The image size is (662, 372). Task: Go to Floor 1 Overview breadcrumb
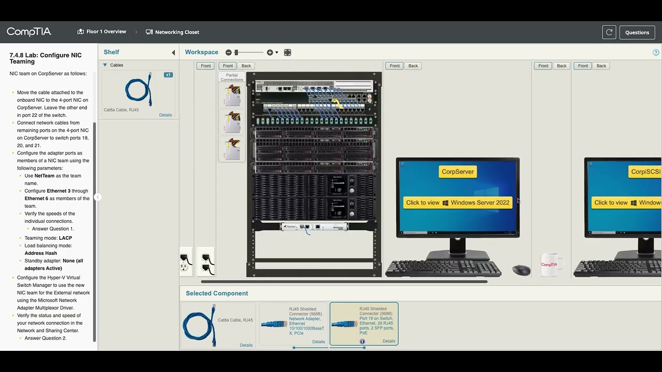point(106,32)
